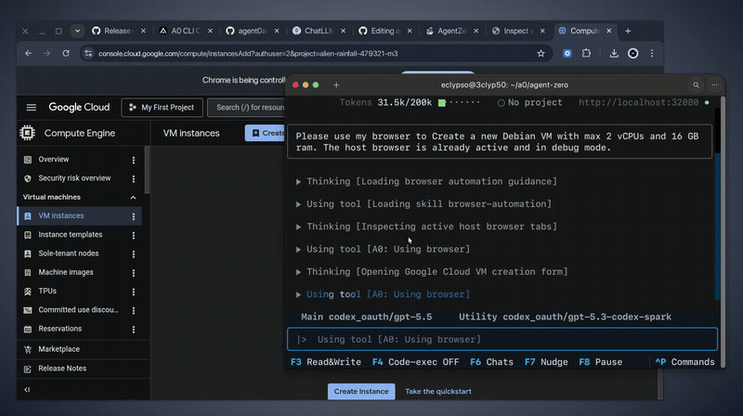Open ^P Commands palette
This screenshot has width=743, height=416.
[x=684, y=362]
